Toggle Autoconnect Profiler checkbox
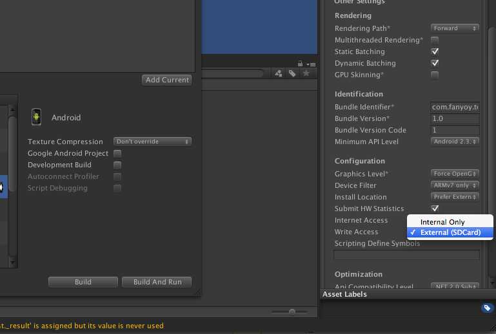496x334 pixels. coord(117,176)
